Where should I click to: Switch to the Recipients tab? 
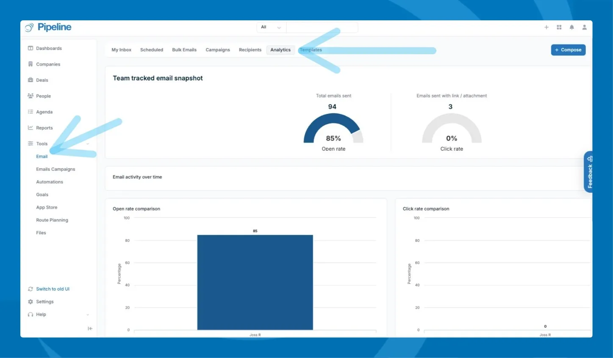(x=250, y=50)
